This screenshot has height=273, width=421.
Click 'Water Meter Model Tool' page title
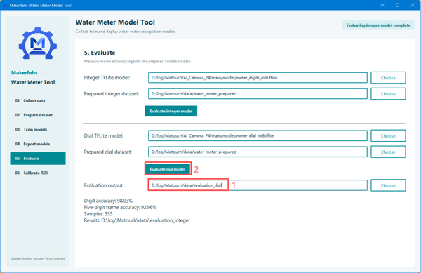pos(115,22)
